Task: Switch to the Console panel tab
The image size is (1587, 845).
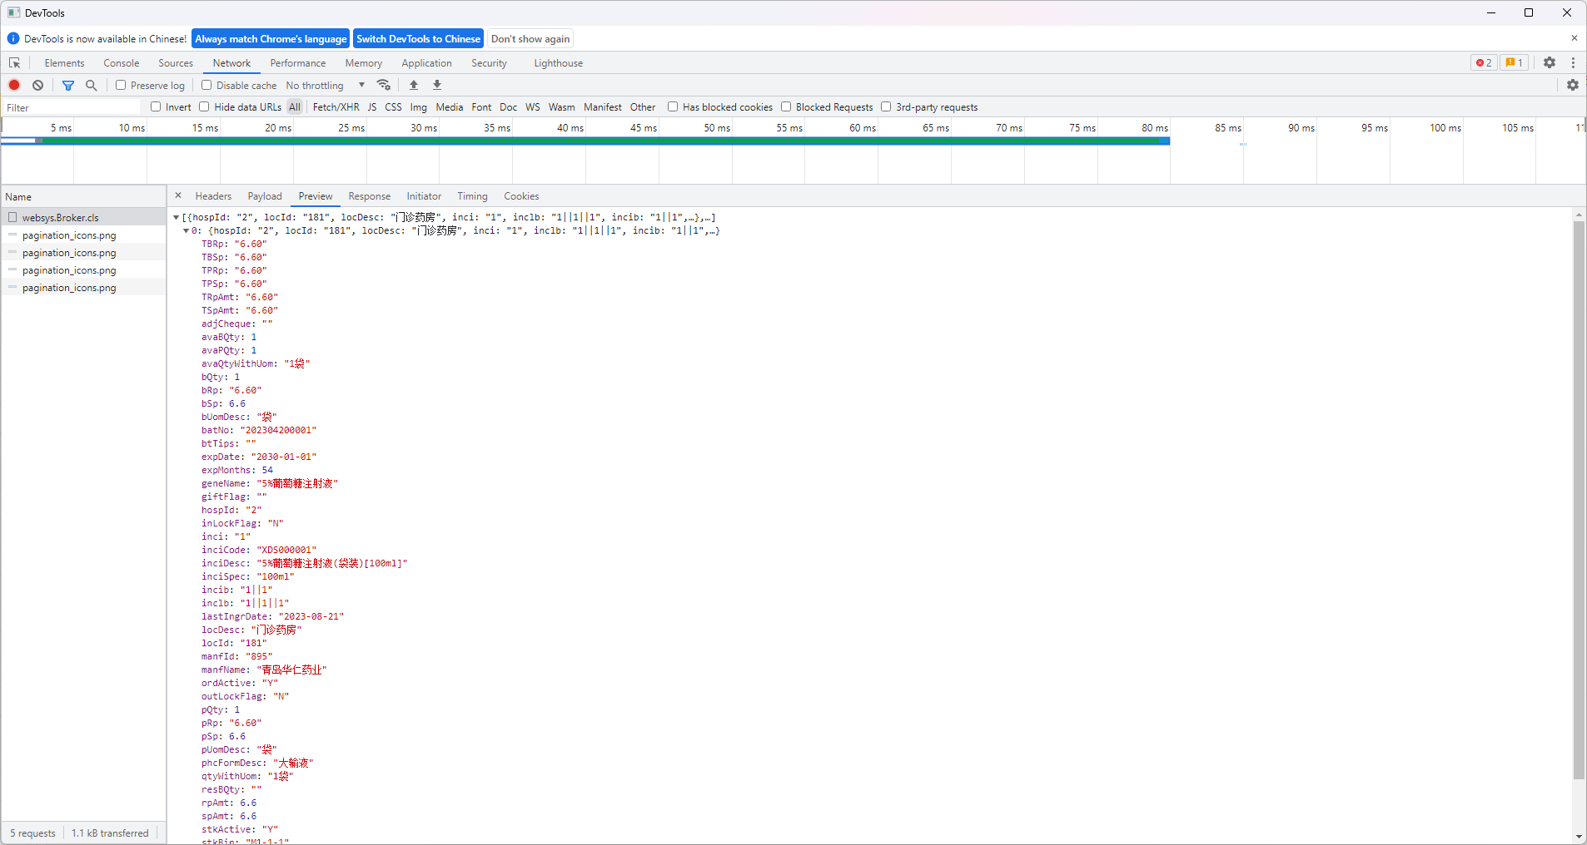Action: pos(121,63)
